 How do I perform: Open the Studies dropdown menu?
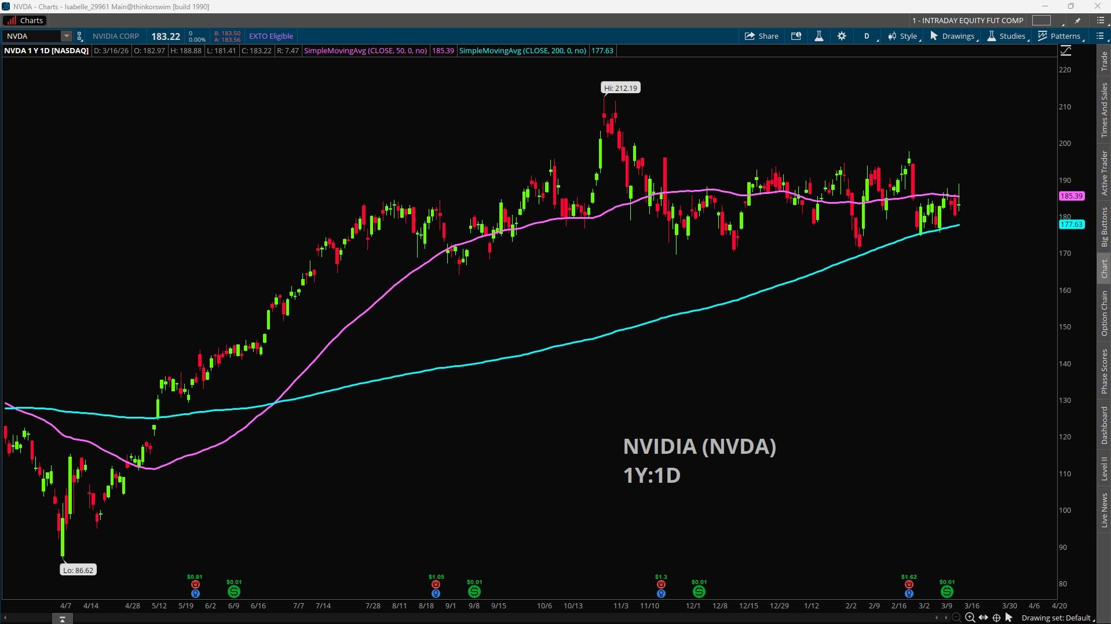coord(1007,36)
